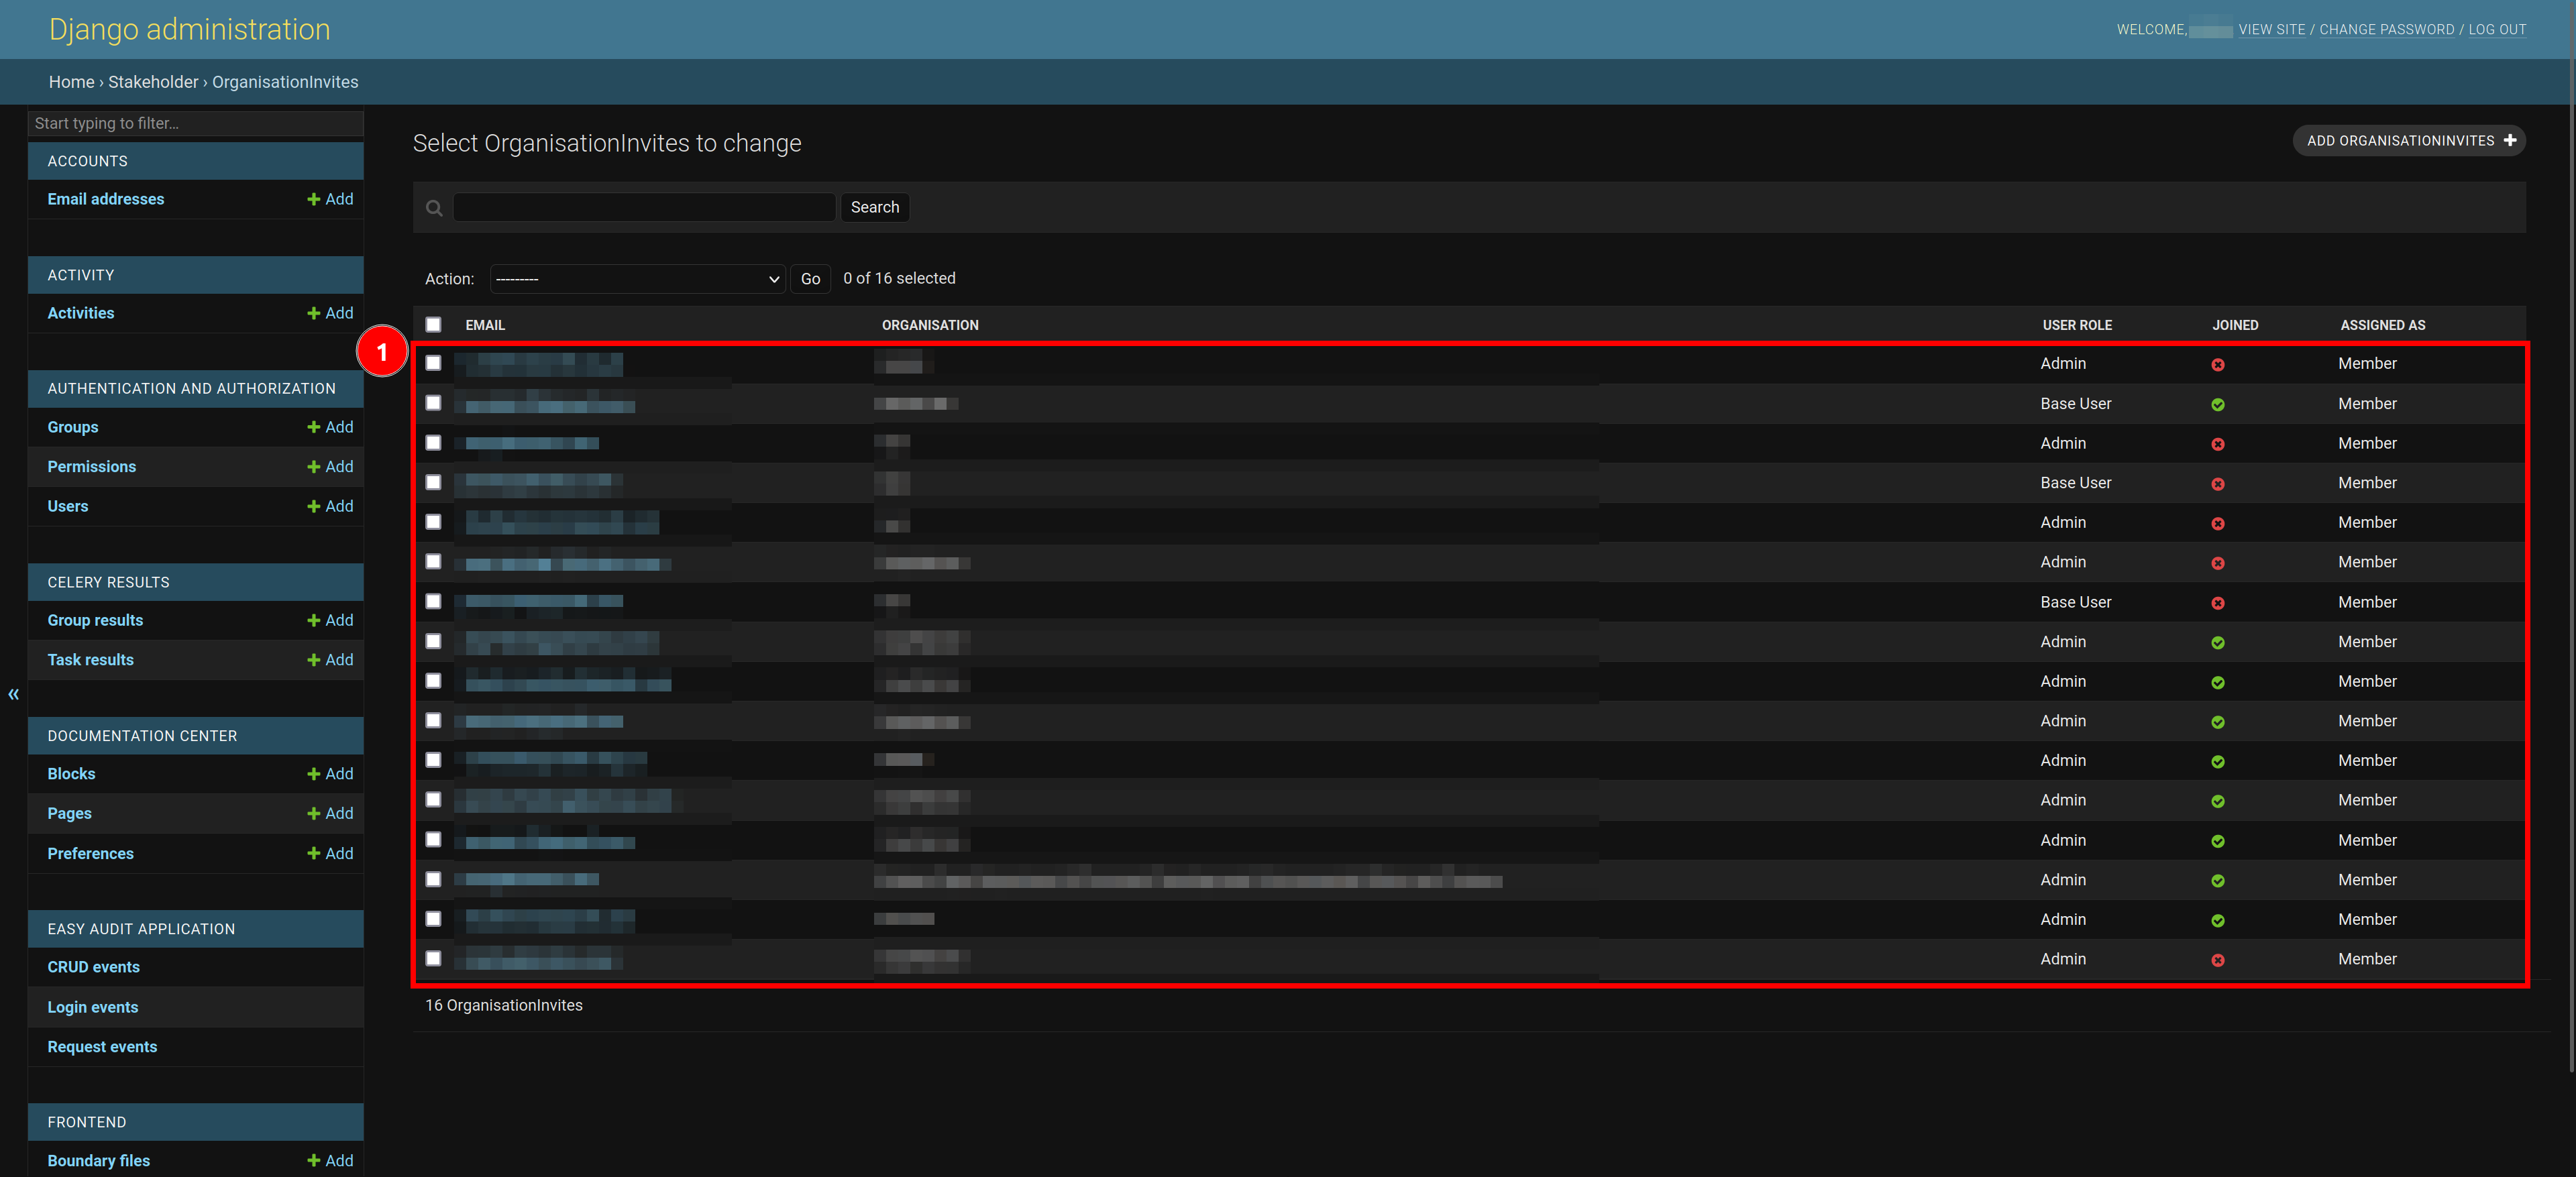
Task: Click the plus Add beside Permissions
Action: pyautogui.click(x=330, y=467)
